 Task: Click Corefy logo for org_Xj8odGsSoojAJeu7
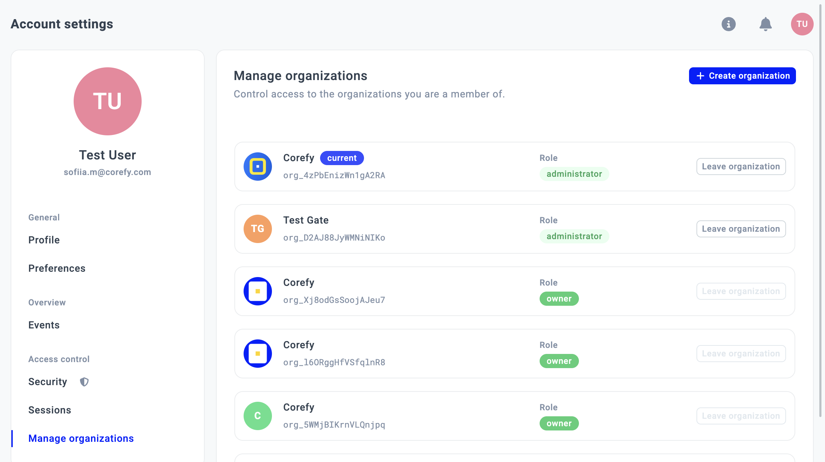257,291
